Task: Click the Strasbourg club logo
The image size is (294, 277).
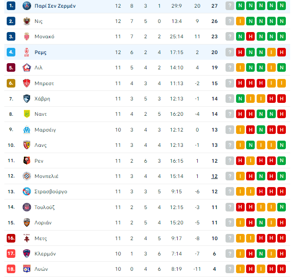Action: 27,191
